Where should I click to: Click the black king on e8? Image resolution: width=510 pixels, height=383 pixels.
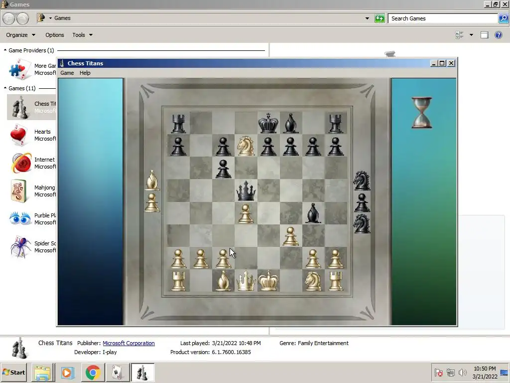pyautogui.click(x=268, y=123)
